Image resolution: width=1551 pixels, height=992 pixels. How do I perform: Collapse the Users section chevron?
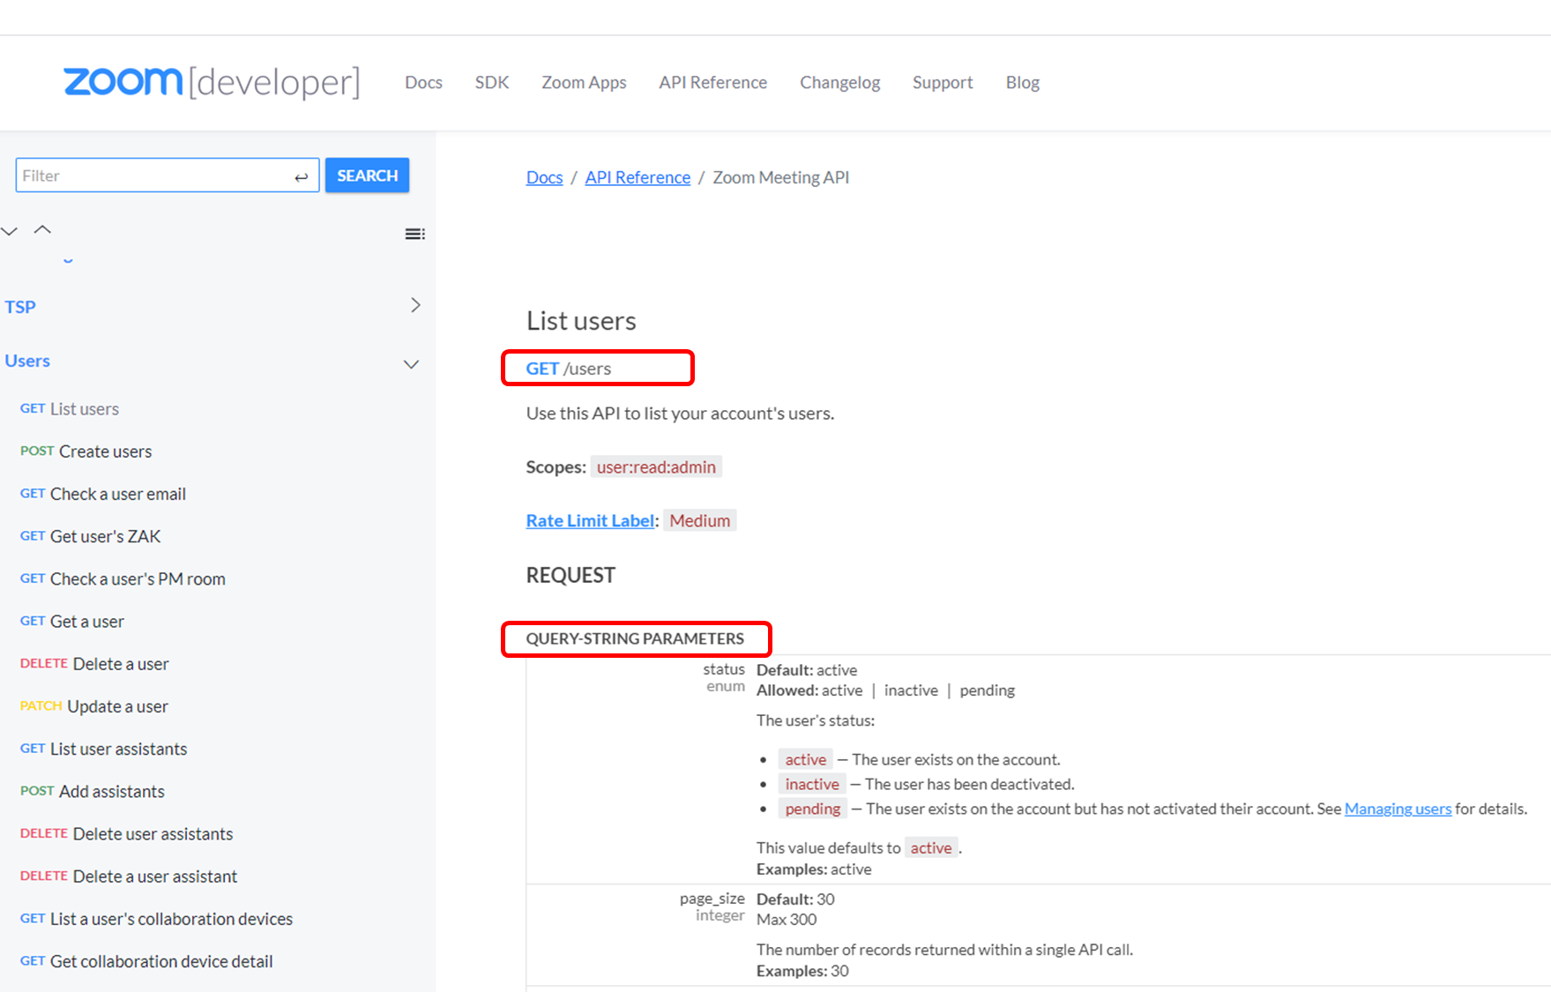coord(411,364)
